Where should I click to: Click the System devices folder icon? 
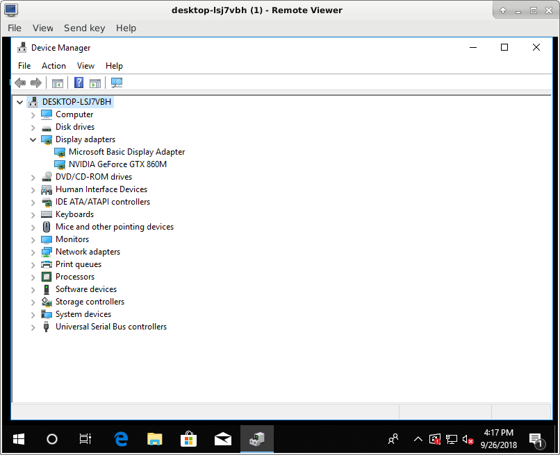[x=47, y=314]
